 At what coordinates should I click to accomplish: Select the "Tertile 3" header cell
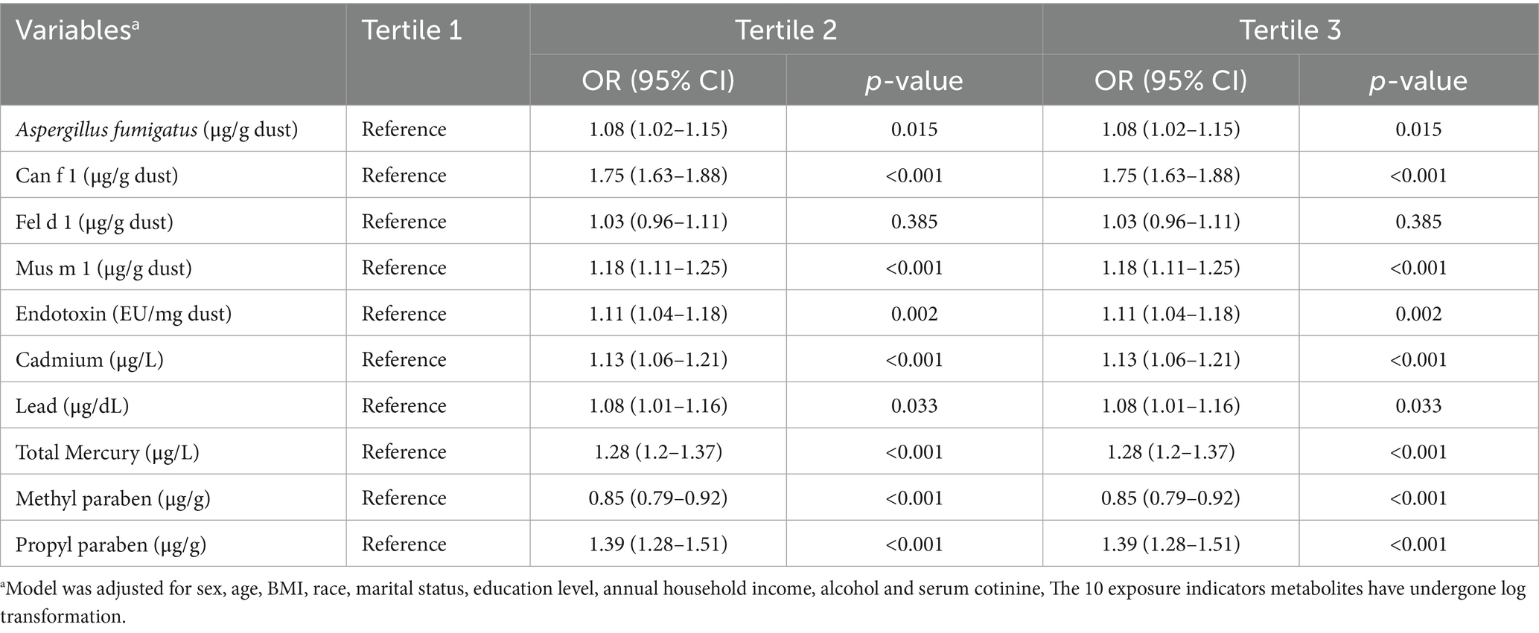point(1290,30)
